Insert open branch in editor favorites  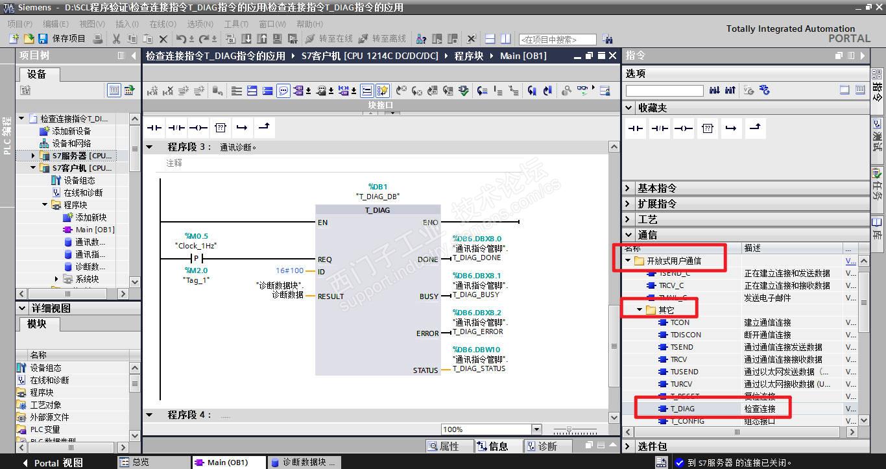[x=242, y=128]
